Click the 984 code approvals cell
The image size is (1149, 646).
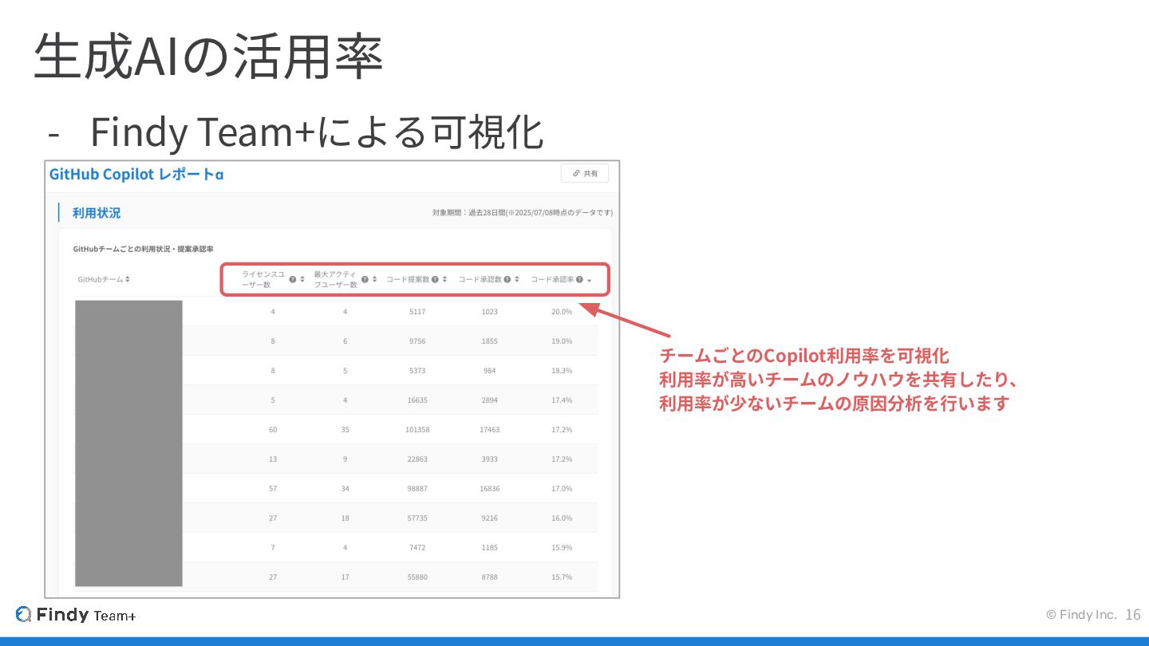click(x=490, y=371)
